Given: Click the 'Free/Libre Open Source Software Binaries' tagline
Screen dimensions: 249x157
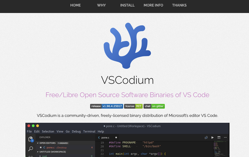Looking at the screenshot, I should pyautogui.click(x=127, y=95).
